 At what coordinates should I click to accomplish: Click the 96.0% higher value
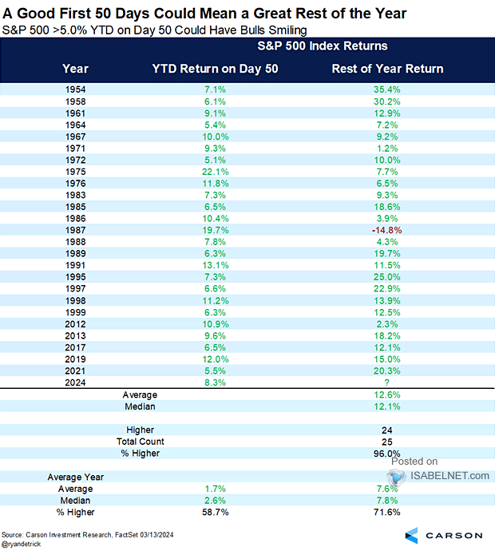[386, 454]
